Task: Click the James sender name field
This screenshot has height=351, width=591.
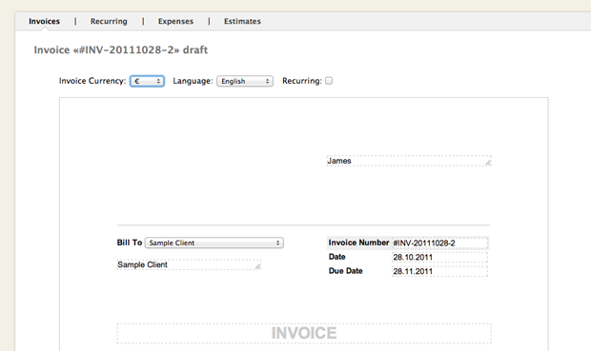Action: coord(409,161)
